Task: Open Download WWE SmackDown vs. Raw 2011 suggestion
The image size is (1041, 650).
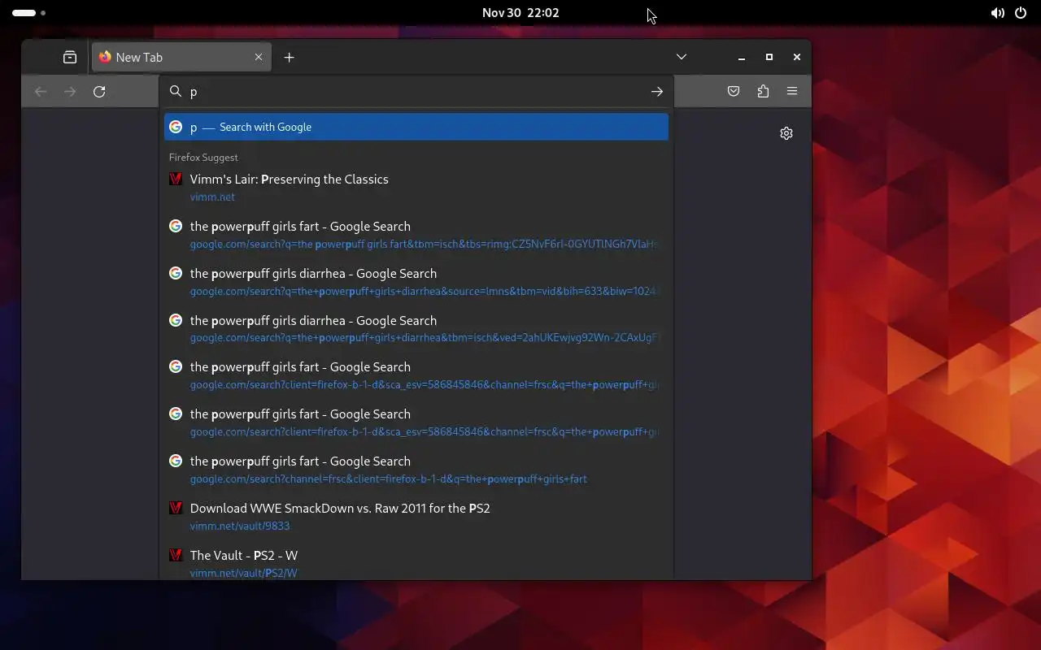Action: (416, 517)
